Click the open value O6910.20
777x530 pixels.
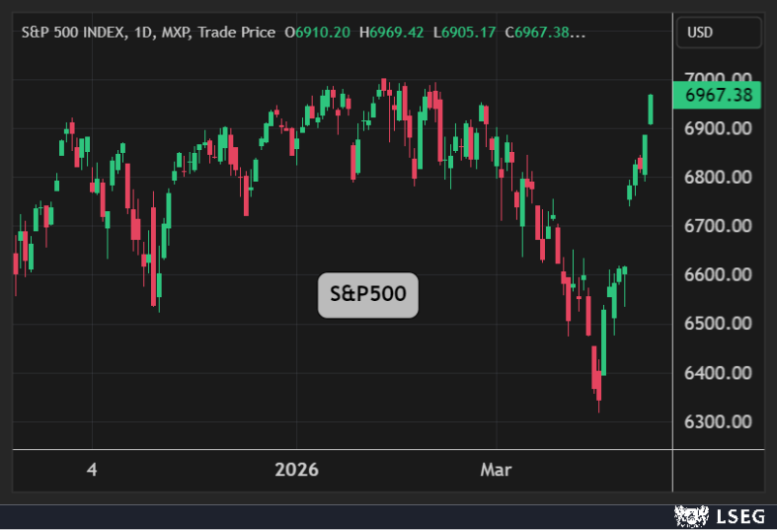tap(319, 33)
